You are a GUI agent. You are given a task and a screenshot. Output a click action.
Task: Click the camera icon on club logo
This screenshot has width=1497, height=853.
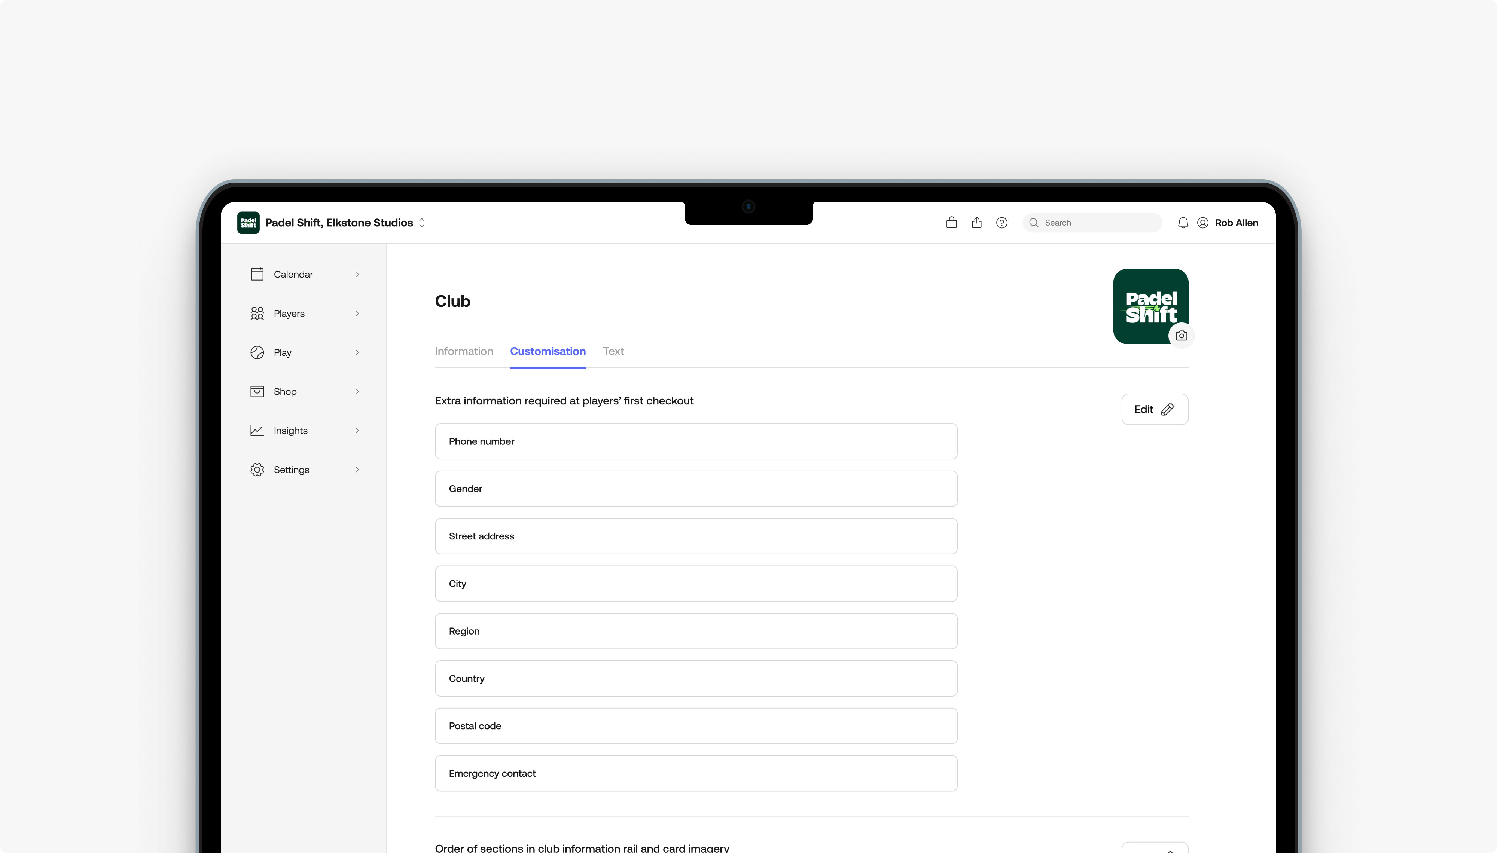click(x=1181, y=336)
